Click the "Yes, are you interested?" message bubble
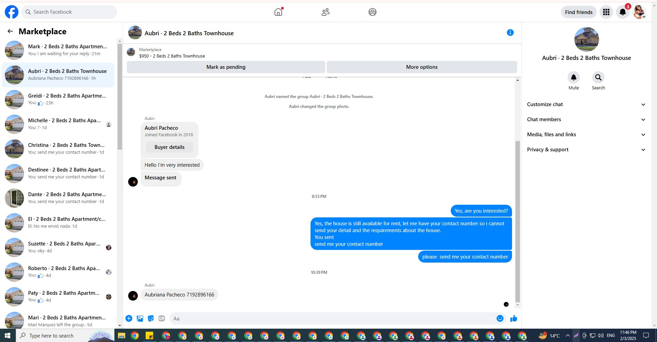 point(481,211)
